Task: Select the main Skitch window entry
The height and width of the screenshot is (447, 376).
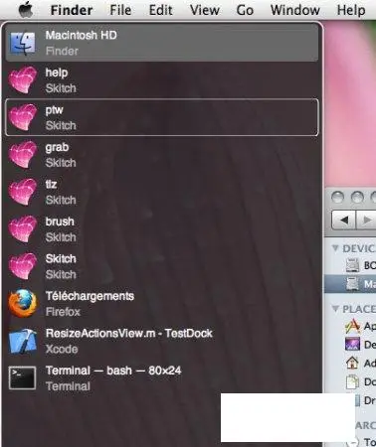Action: [162, 266]
